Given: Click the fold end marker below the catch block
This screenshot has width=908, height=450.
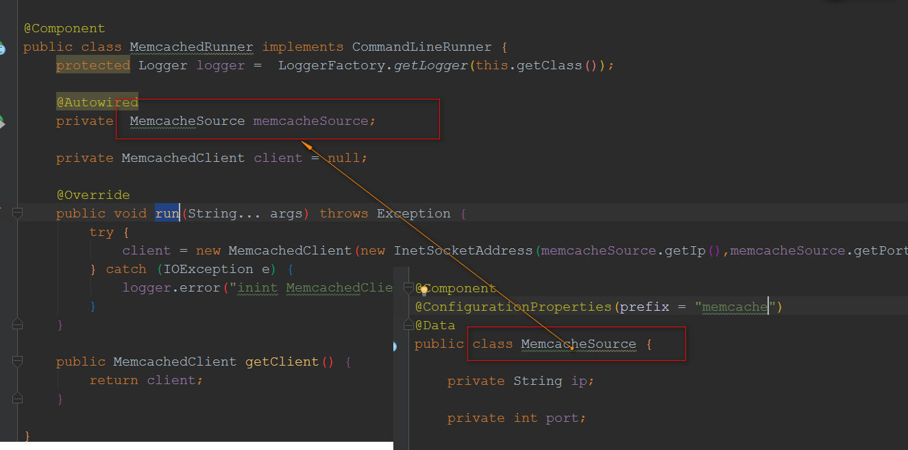Looking at the screenshot, I should (x=18, y=324).
